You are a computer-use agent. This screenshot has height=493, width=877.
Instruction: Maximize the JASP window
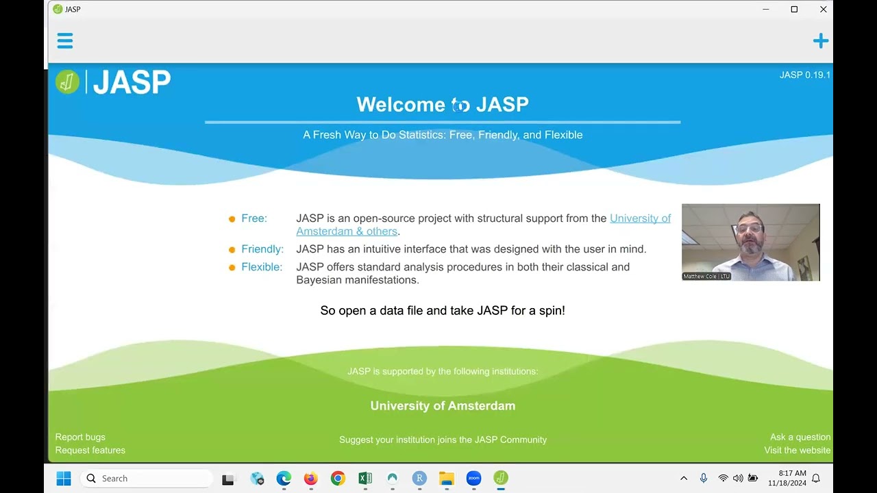pyautogui.click(x=794, y=10)
